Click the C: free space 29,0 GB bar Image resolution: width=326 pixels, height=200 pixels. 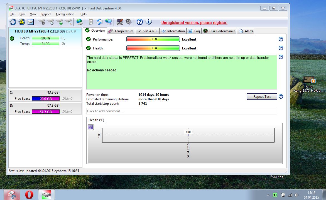point(46,99)
